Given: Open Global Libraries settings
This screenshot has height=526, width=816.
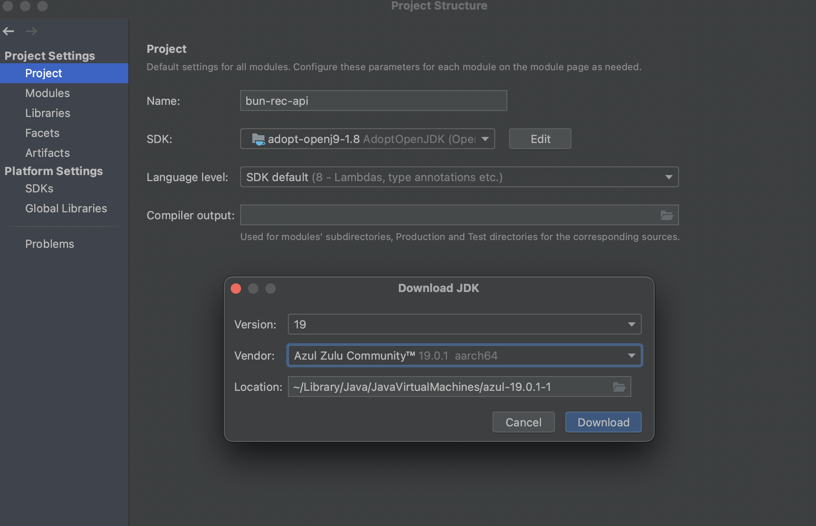Looking at the screenshot, I should pyautogui.click(x=64, y=208).
